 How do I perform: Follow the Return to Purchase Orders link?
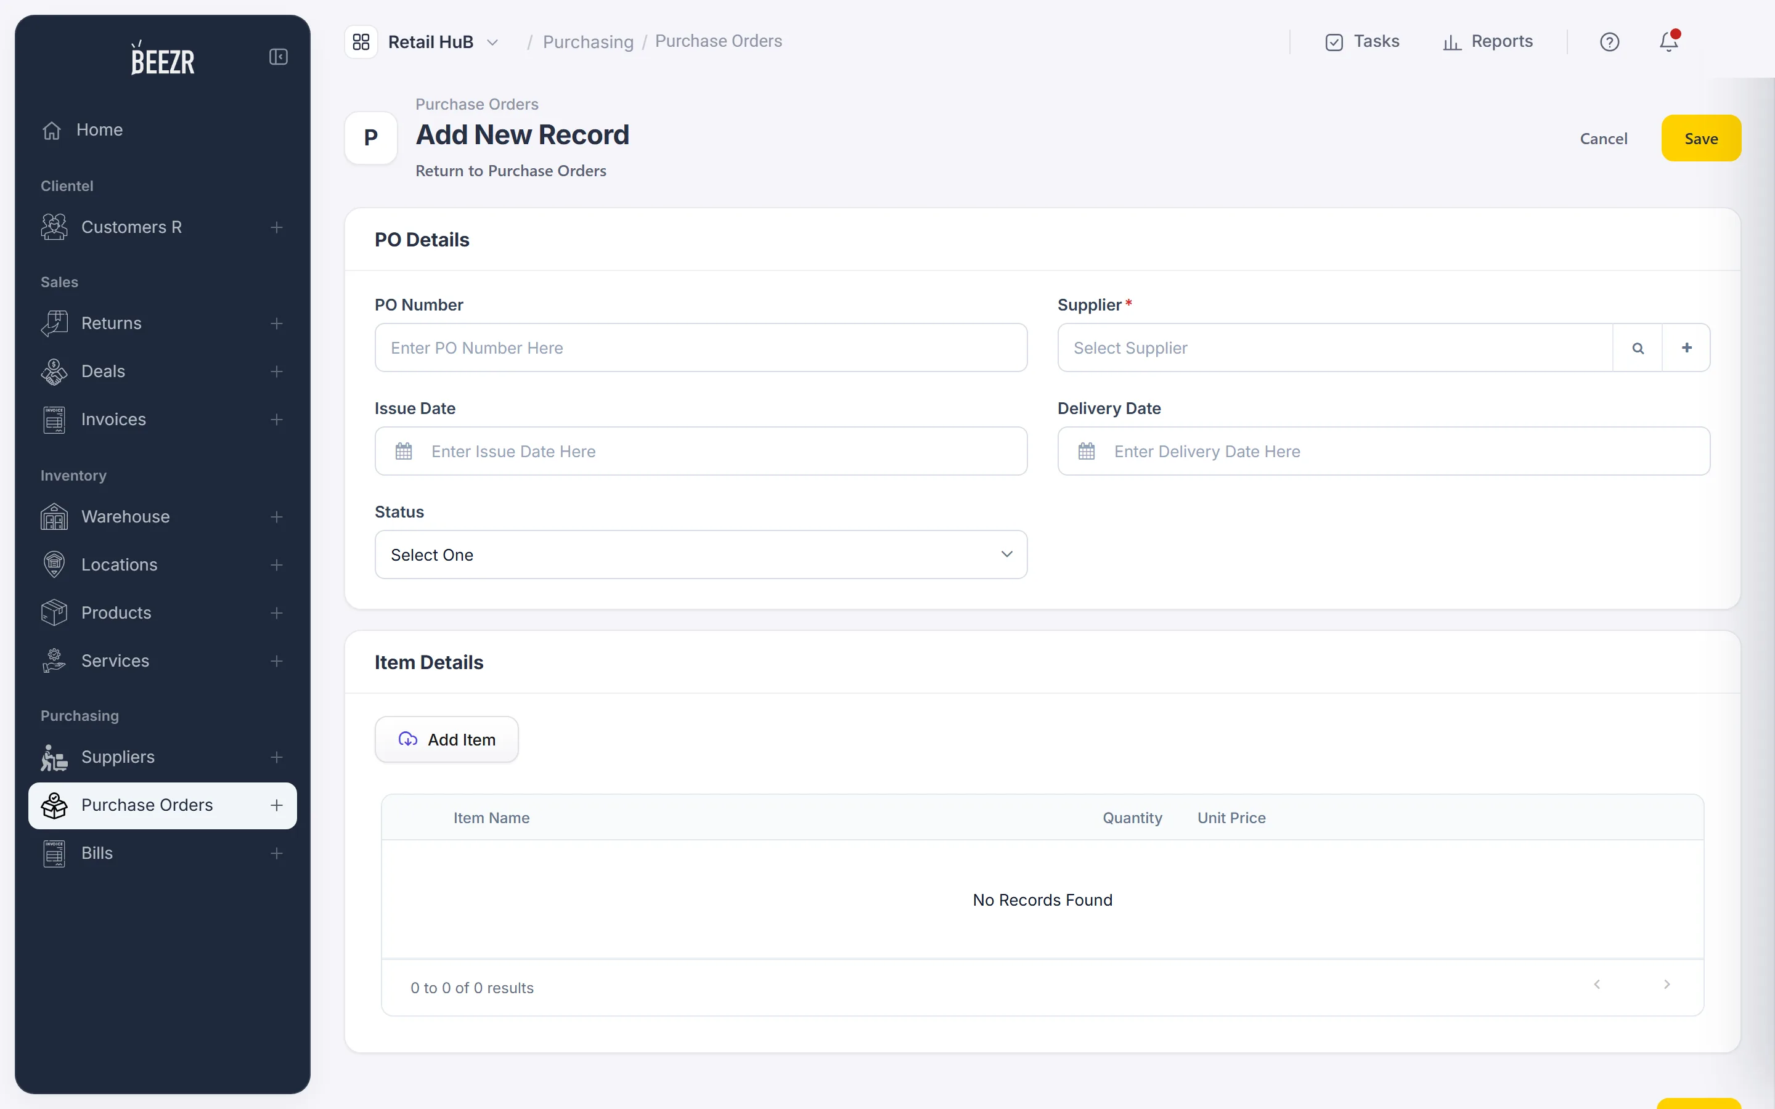(x=510, y=171)
